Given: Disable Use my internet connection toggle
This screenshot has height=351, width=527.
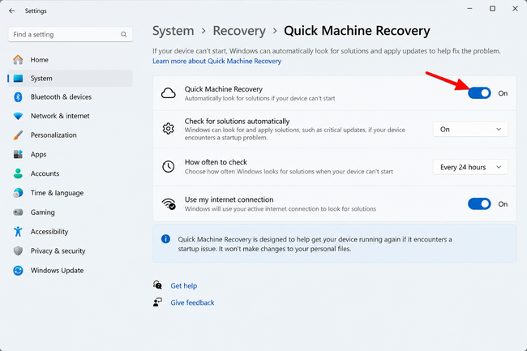Looking at the screenshot, I should [x=479, y=204].
